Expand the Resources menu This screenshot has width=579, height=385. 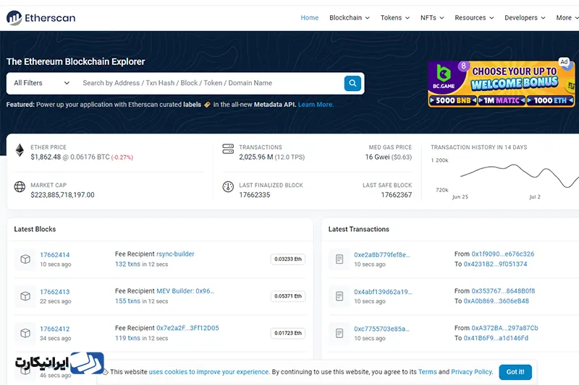(474, 17)
